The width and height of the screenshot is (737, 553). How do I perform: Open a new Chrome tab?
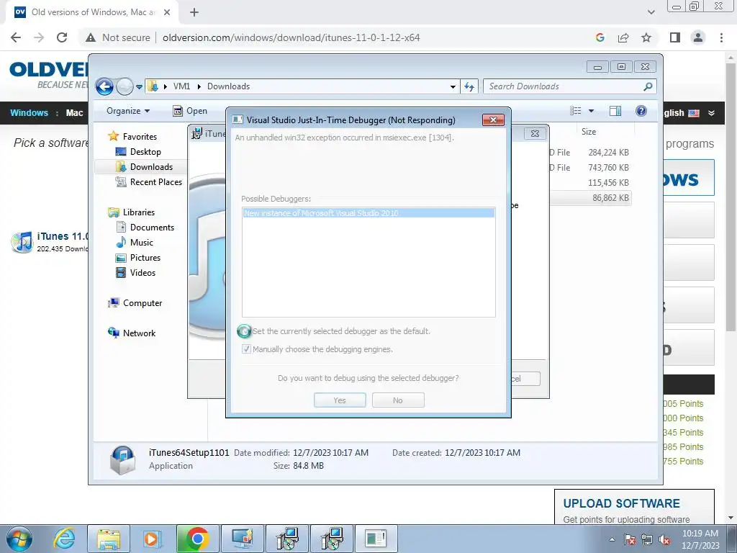194,12
